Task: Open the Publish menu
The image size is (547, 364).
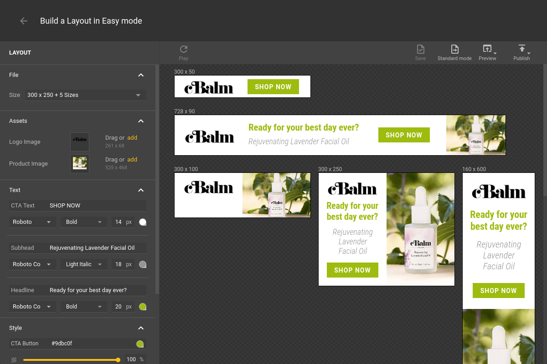Action: [x=522, y=53]
